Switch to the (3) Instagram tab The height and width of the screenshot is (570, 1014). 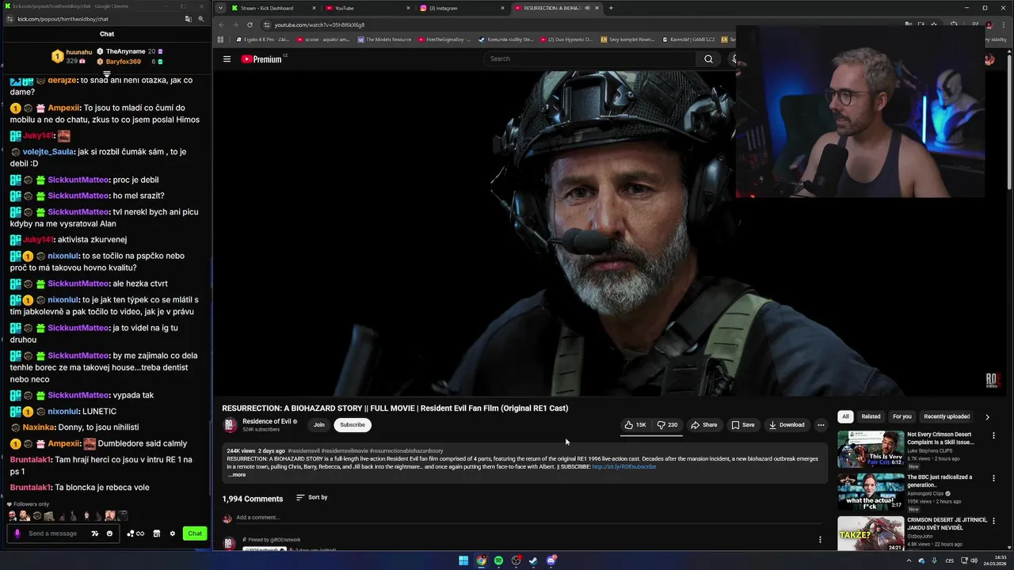[x=462, y=8]
